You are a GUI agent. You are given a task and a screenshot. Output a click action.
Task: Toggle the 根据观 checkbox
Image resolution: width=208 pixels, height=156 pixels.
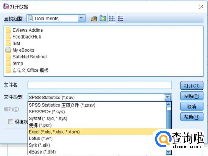[x=10, y=121]
